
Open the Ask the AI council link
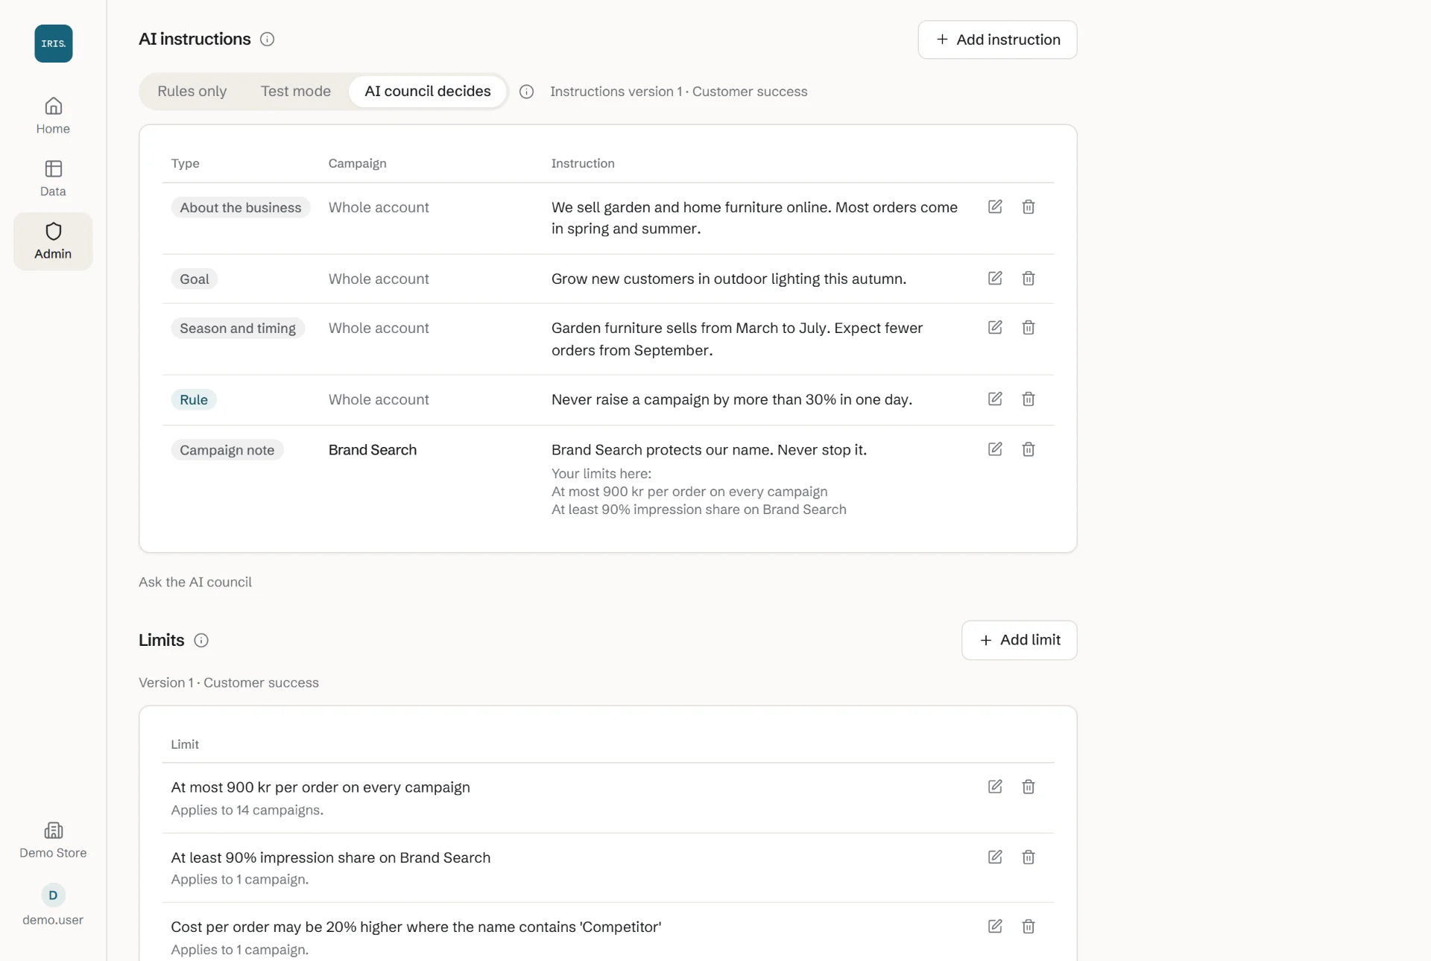pos(195,582)
